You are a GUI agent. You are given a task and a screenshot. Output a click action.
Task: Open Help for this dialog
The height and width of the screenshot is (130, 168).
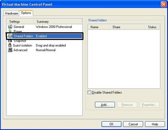(x=155, y=124)
